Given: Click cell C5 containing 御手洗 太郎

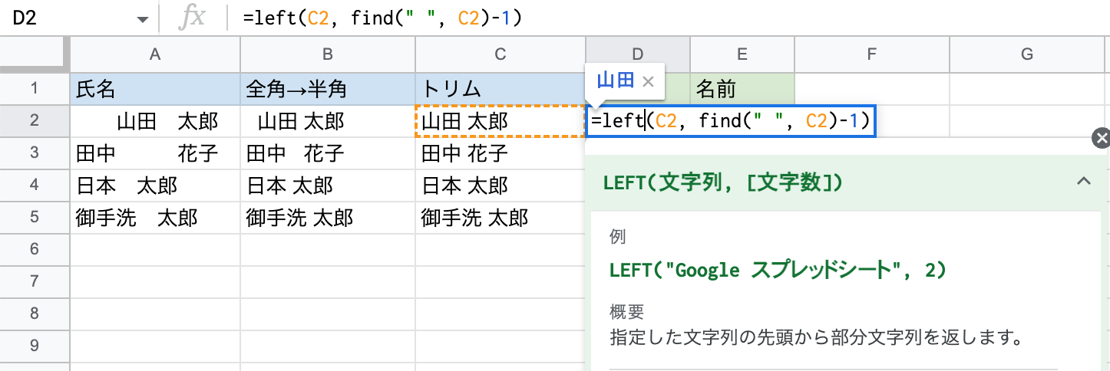Looking at the screenshot, I should 500,218.
